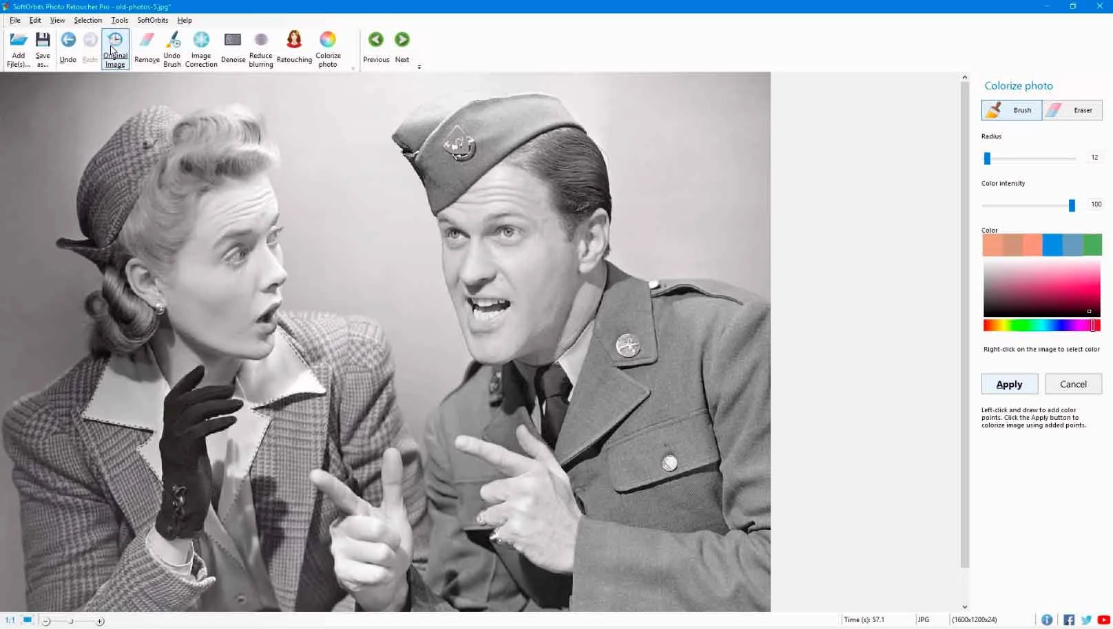Screen dimensions: 1113x629
Task: Open the Tools menu
Action: tap(119, 20)
